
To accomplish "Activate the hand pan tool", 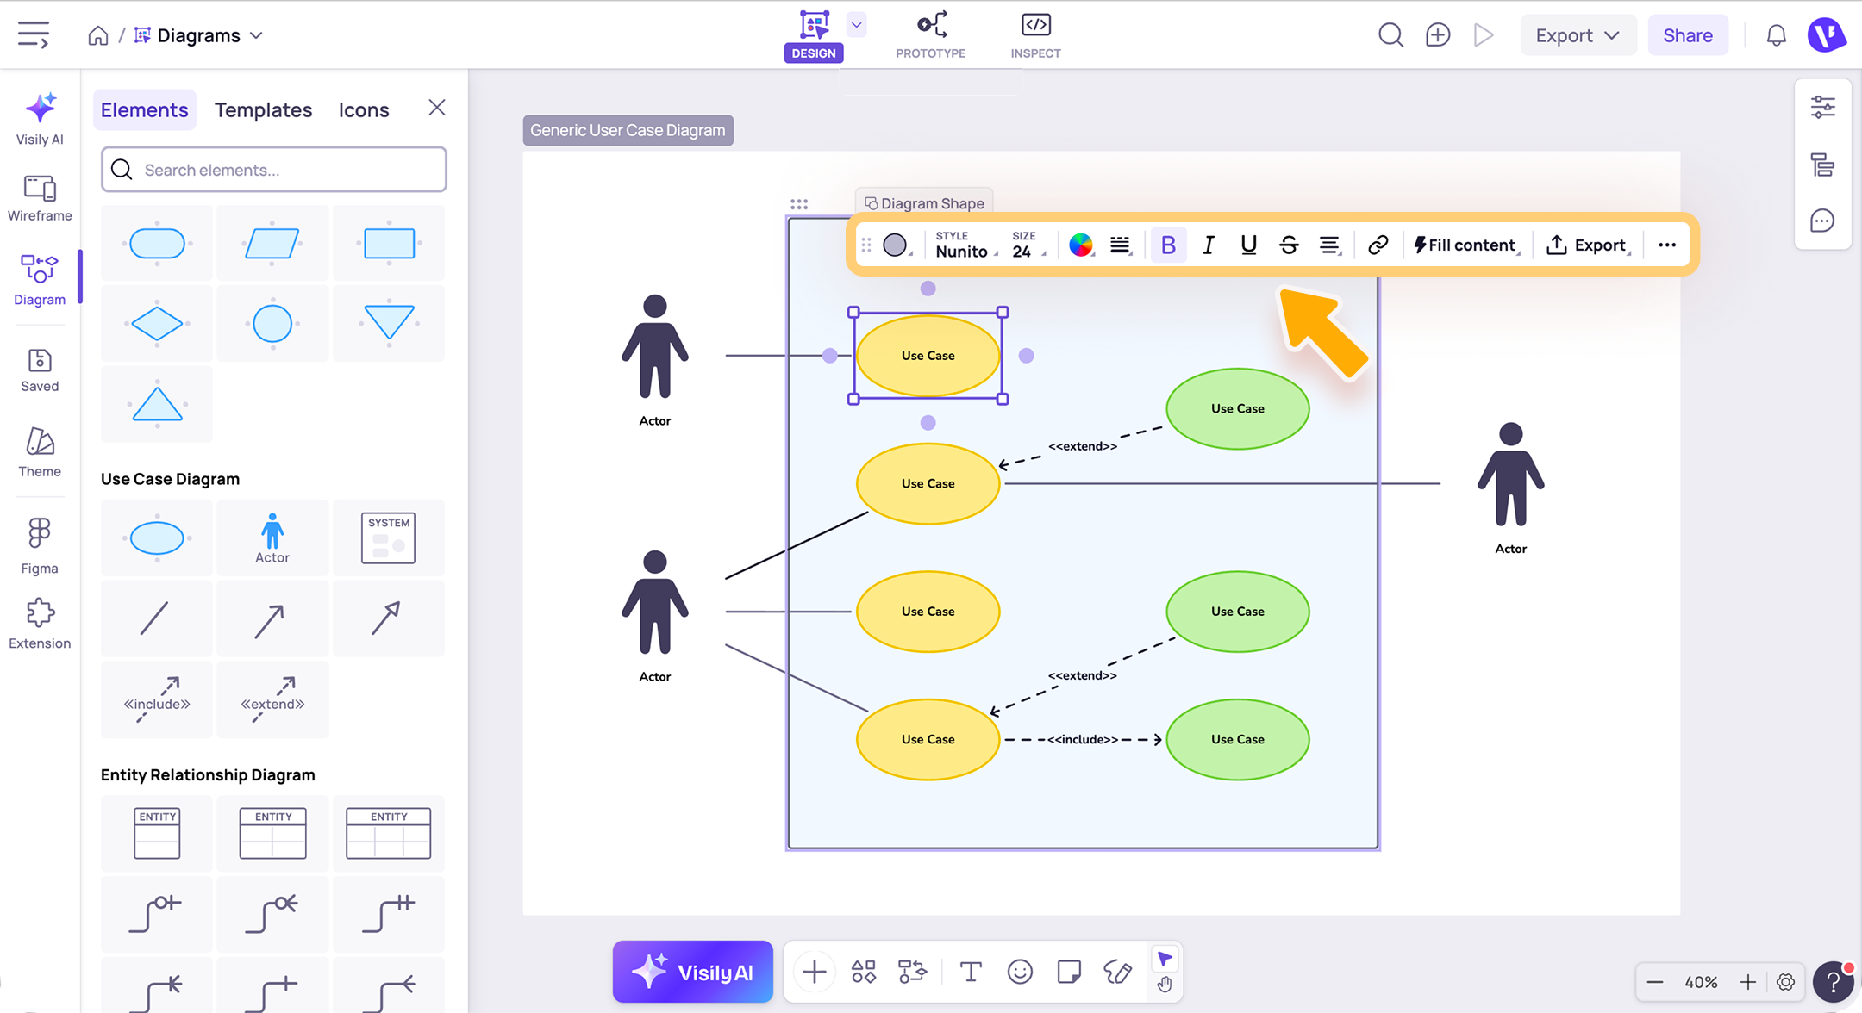I will click(x=1165, y=985).
